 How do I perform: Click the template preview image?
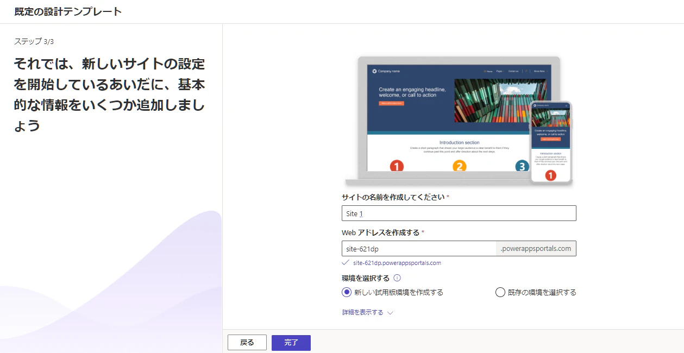coord(459,121)
